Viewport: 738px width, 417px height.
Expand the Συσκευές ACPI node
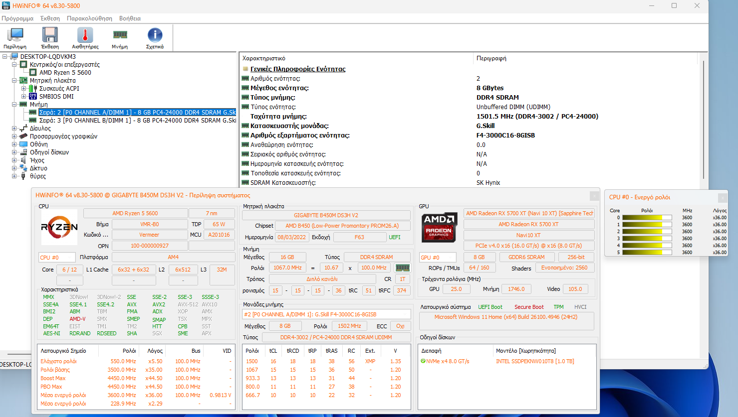pos(23,89)
